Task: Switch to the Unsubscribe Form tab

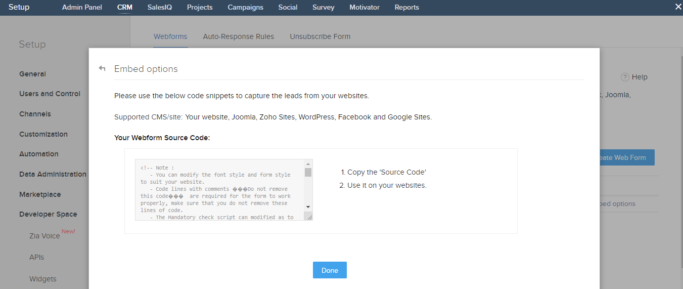Action: point(320,36)
